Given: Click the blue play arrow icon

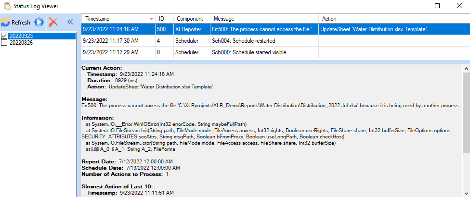Looking at the screenshot, I should (x=39, y=22).
